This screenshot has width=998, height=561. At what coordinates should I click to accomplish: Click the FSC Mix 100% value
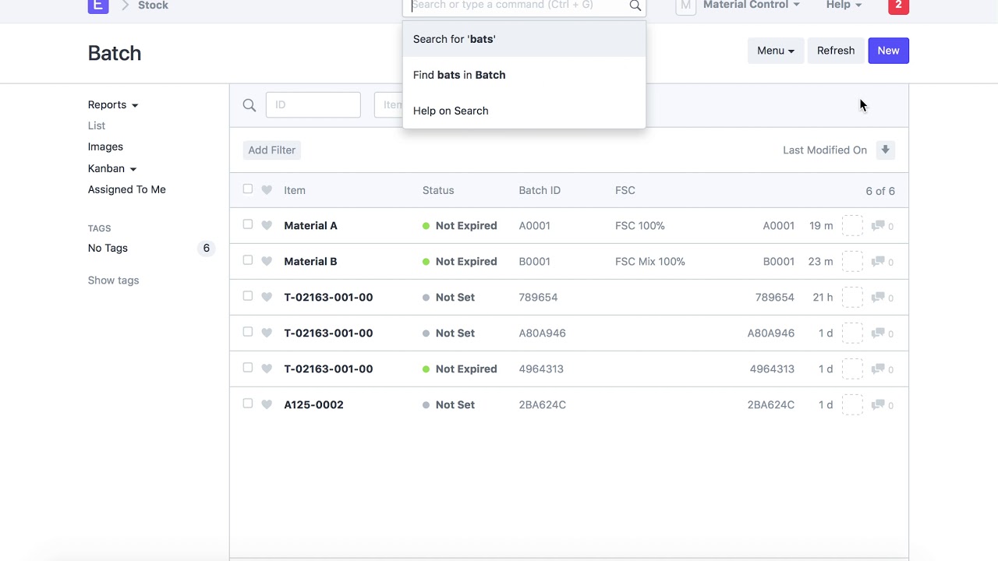coord(650,262)
